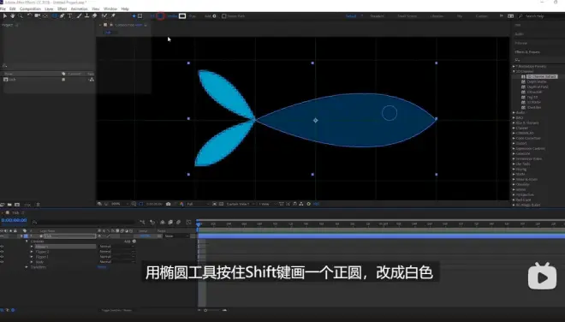Screen dimensions: 565x322
Task: Expand the Ellipse 1 shape group
Action: click(x=32, y=247)
